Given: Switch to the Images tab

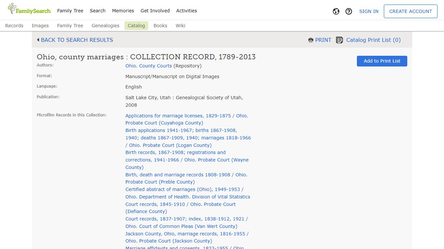Looking at the screenshot, I should click(40, 26).
